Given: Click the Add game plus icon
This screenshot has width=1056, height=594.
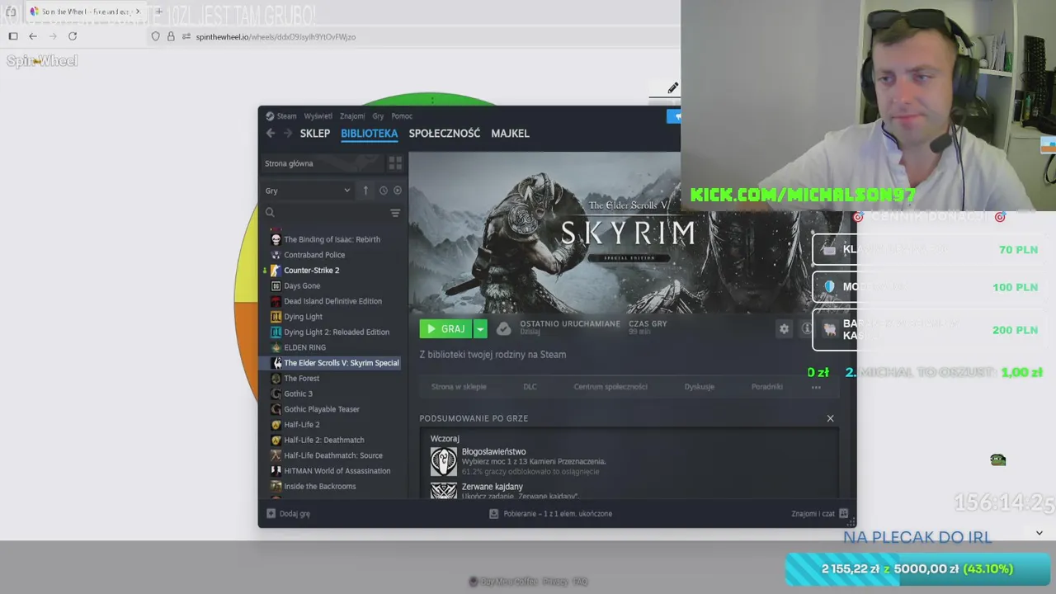Looking at the screenshot, I should click(x=271, y=513).
